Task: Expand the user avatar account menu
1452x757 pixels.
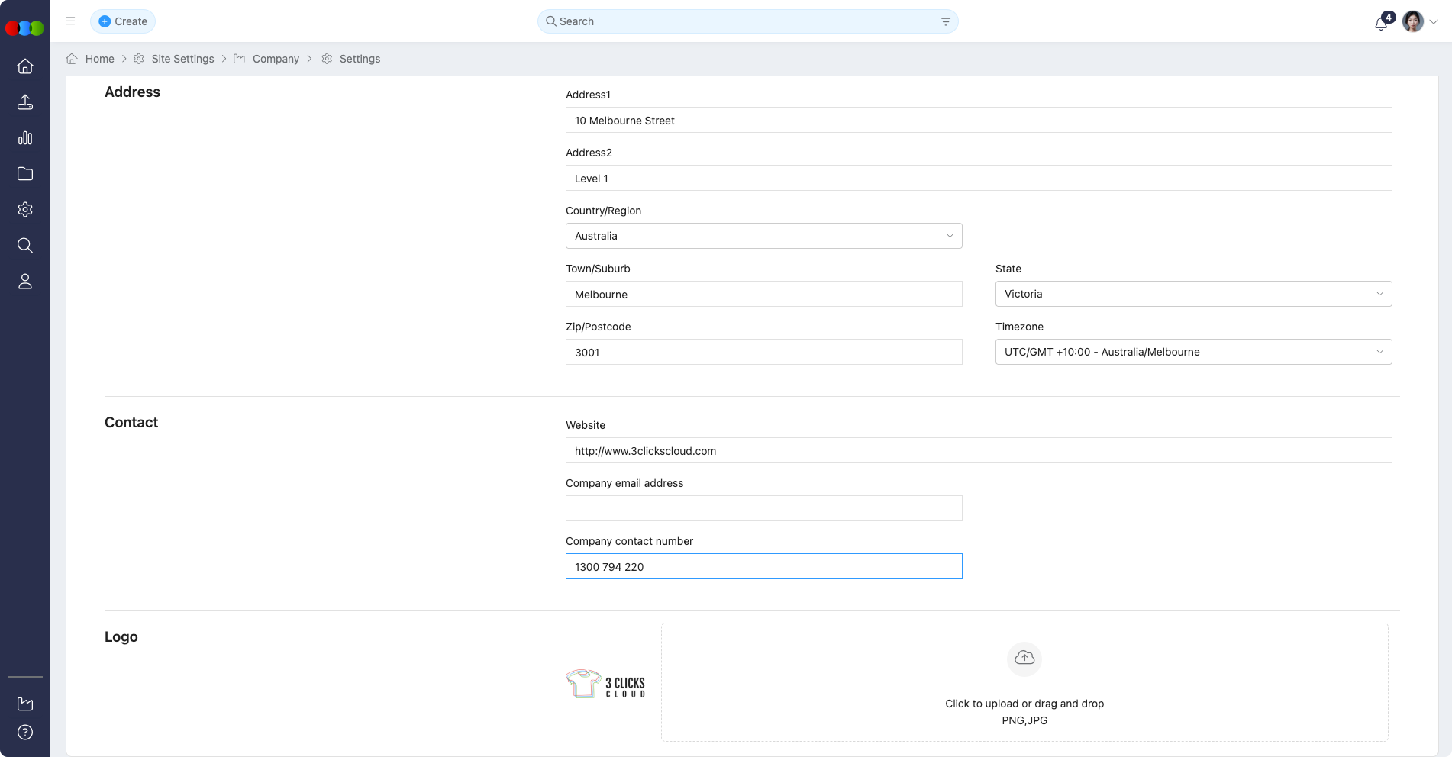Action: coord(1420,21)
